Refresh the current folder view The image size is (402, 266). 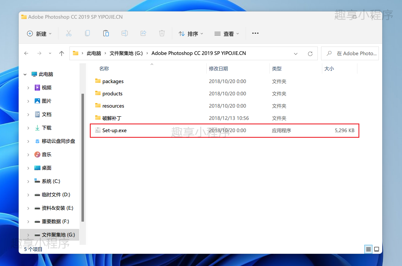point(310,54)
